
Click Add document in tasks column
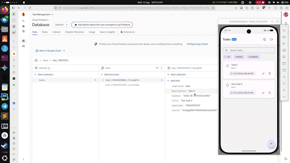[x=110, y=74]
